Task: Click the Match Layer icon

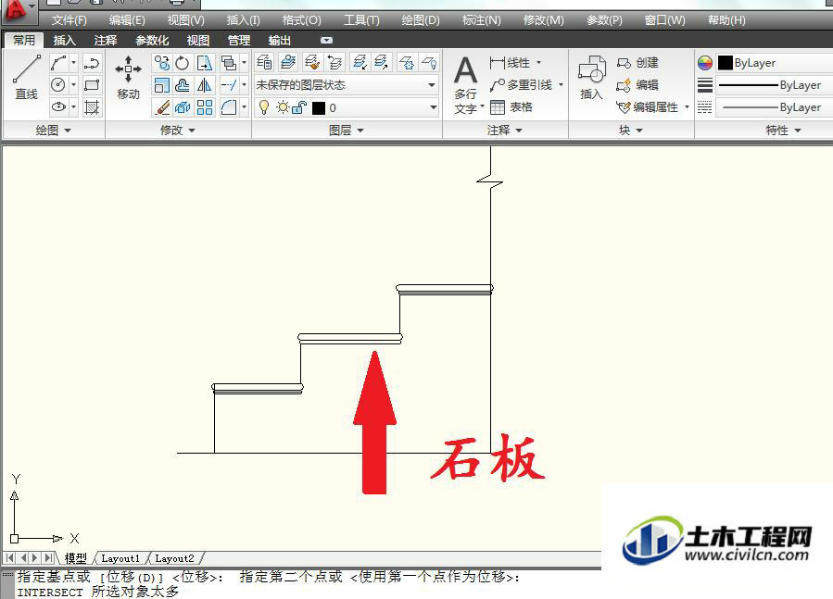Action: [x=312, y=62]
